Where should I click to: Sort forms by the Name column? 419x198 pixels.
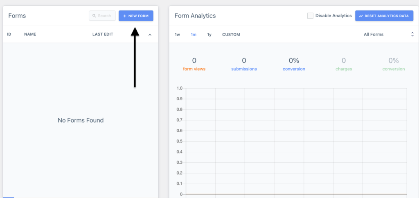point(30,34)
